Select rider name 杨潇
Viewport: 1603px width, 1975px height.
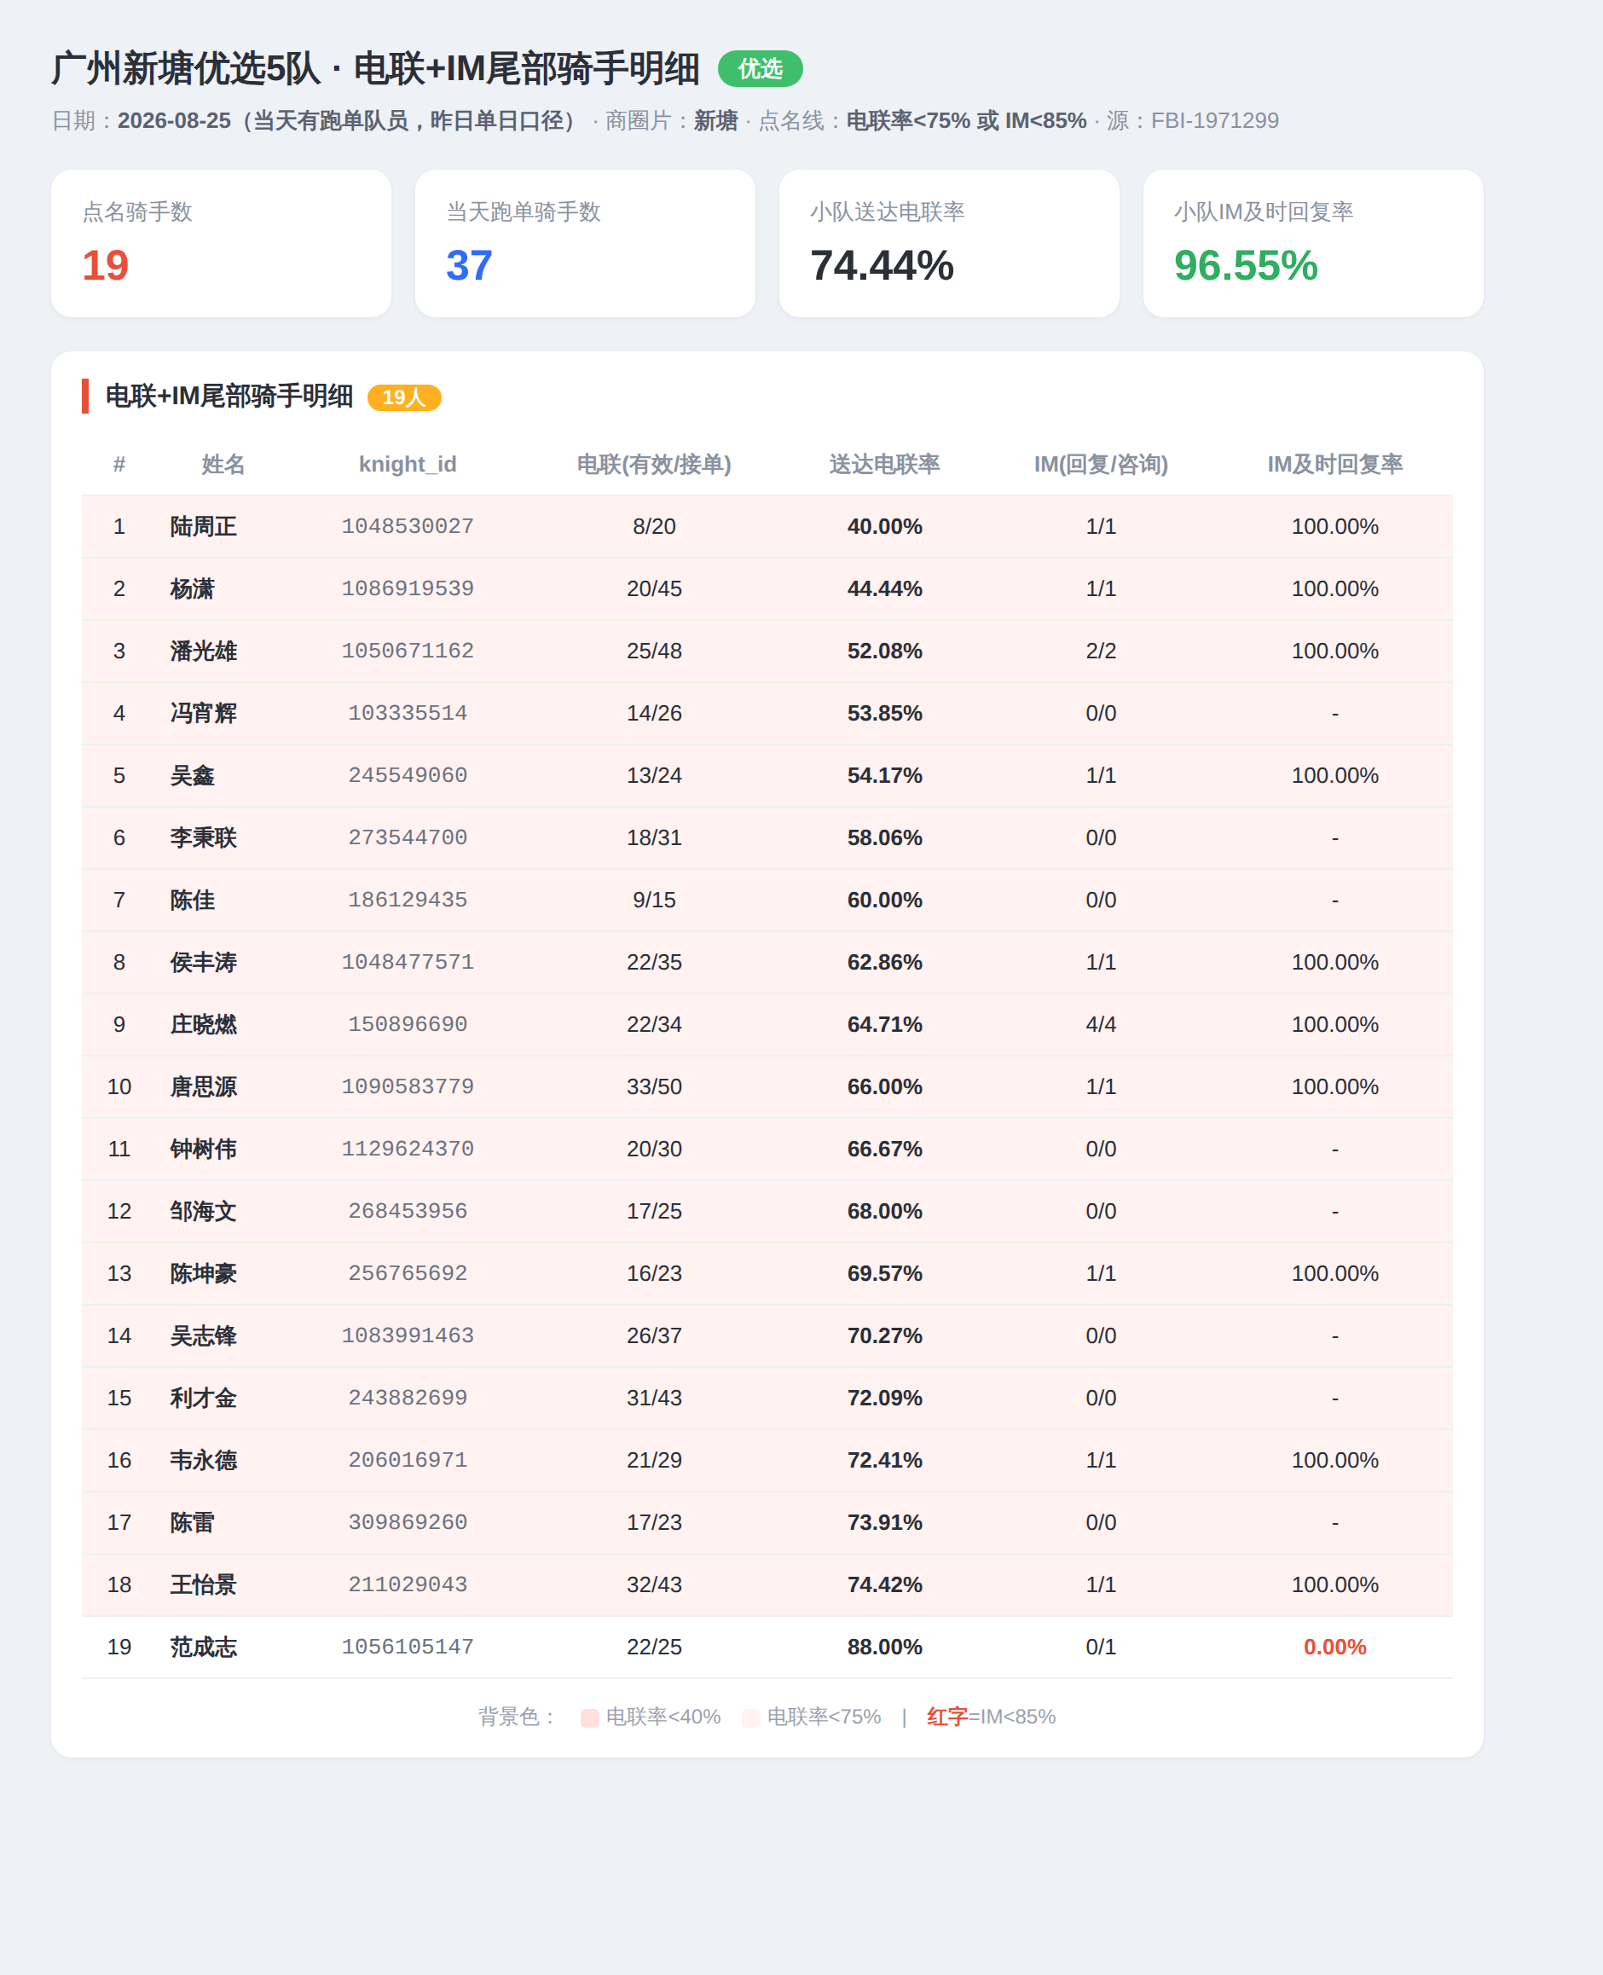[192, 589]
